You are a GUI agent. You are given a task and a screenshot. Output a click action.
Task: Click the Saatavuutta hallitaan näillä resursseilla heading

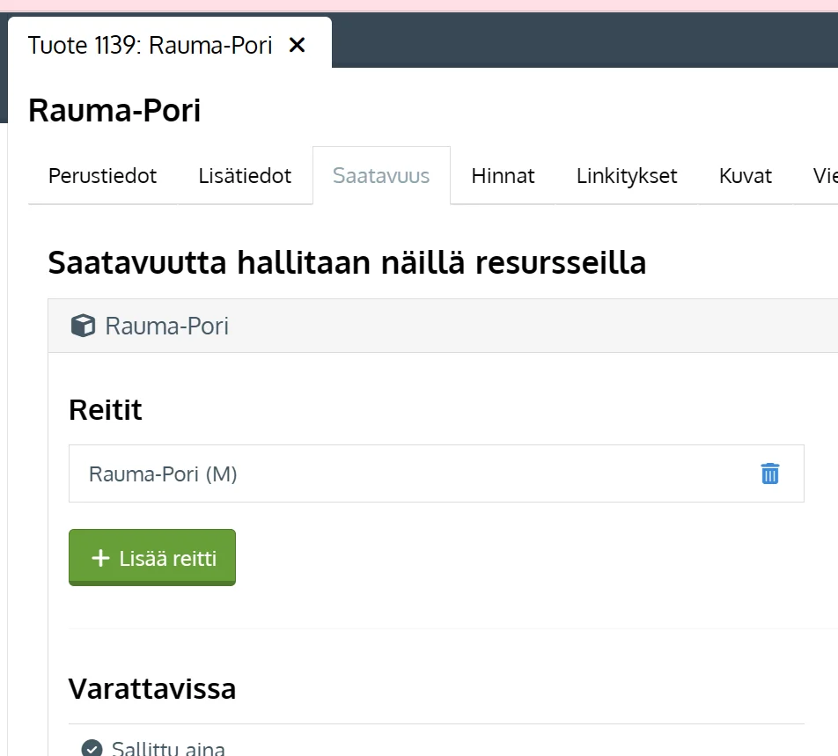(348, 263)
